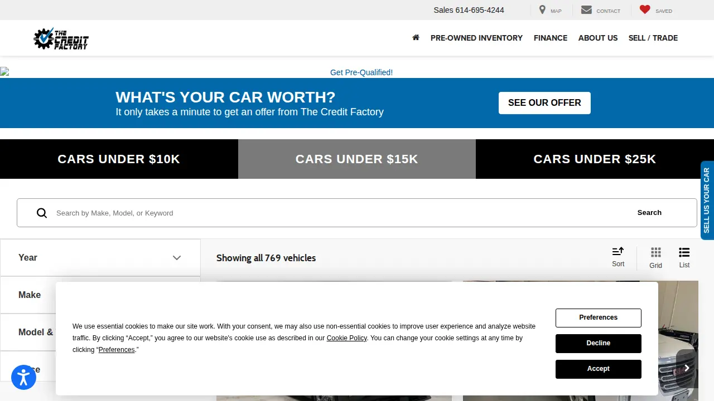
Task: Go to home via house icon
Action: (x=416, y=38)
